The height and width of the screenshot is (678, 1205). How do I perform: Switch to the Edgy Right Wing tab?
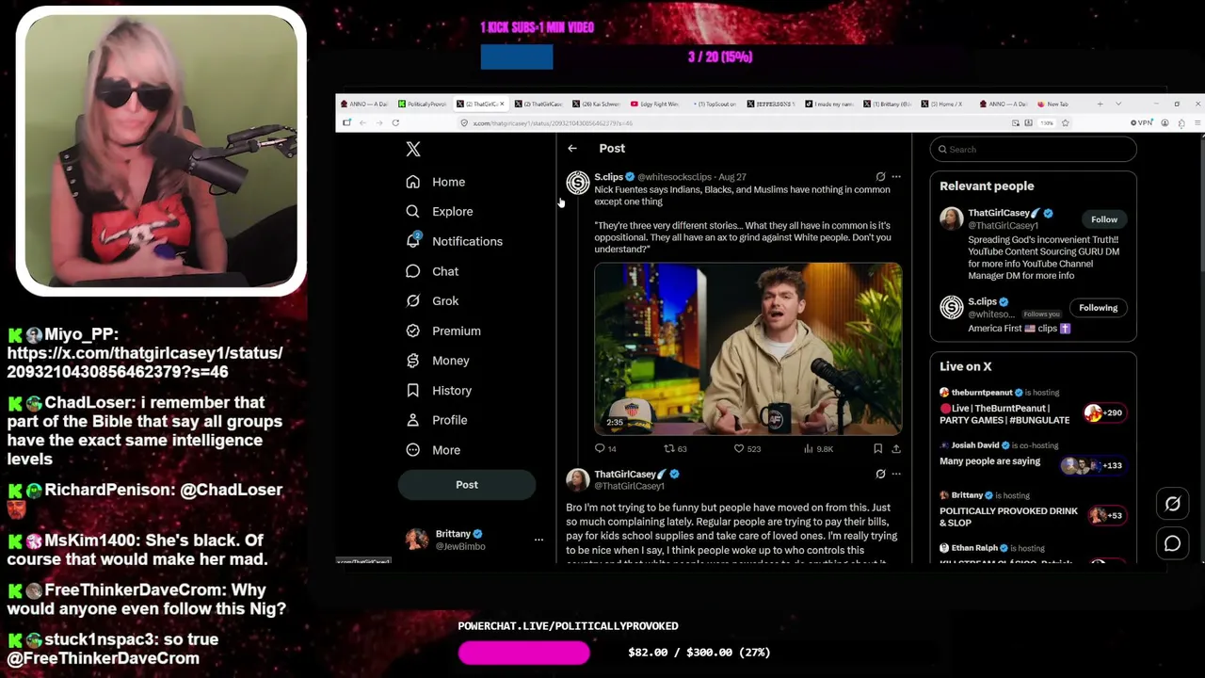654,104
